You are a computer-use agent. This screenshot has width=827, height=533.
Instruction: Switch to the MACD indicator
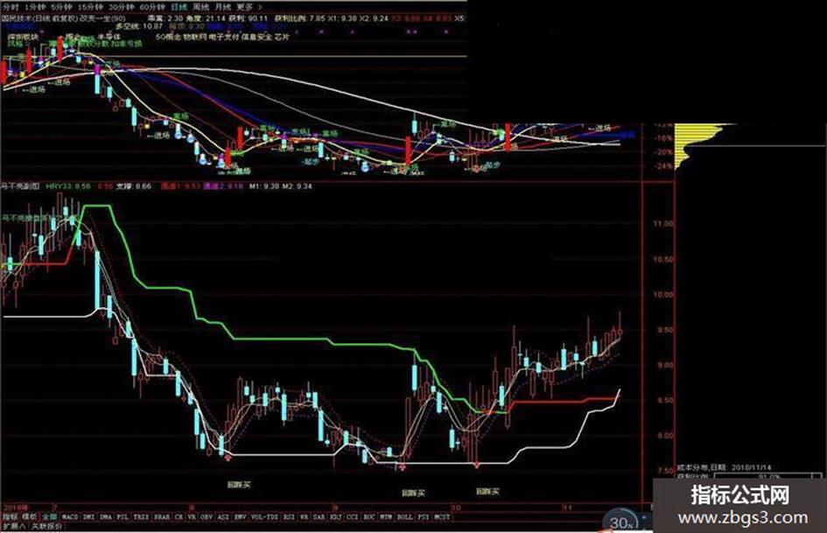click(70, 517)
